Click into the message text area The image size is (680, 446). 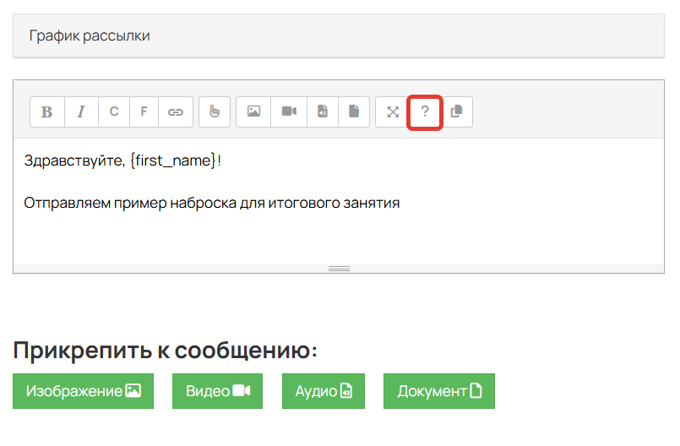point(339,201)
